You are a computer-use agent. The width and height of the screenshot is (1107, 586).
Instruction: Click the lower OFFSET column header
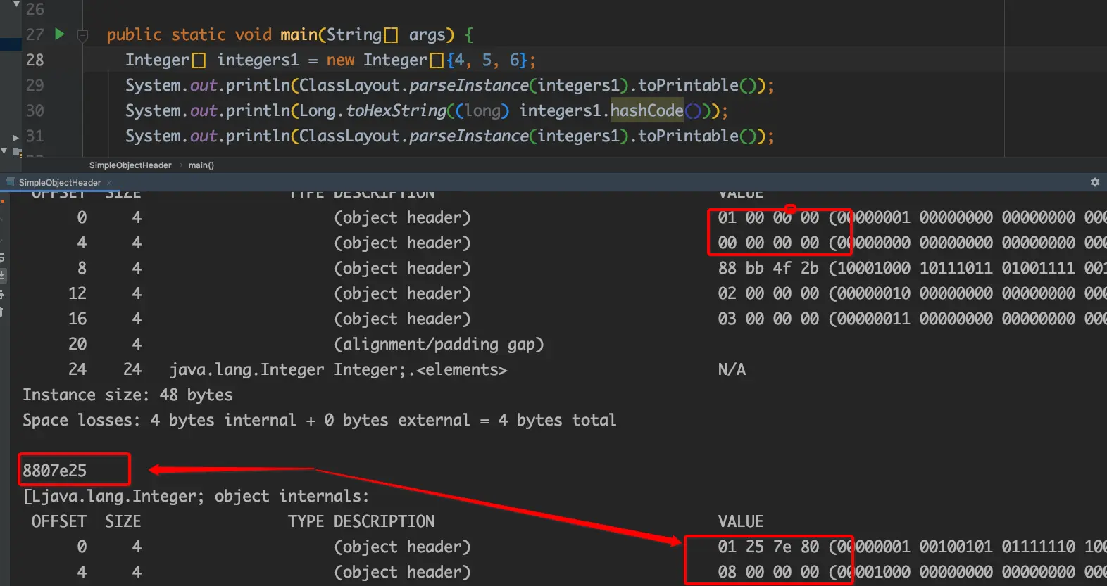(x=58, y=521)
